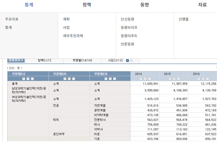Click the 일괄설정+ button
217x143 pixels.
[x=16, y=60]
